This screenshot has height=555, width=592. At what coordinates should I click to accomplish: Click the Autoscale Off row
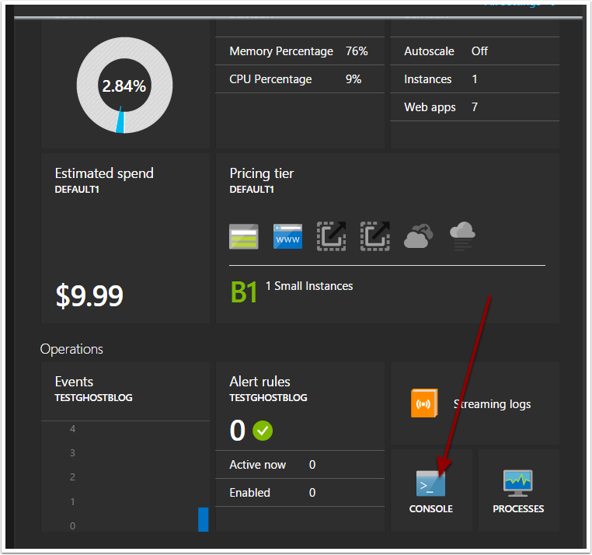[x=475, y=51]
